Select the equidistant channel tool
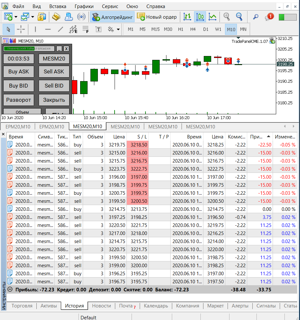This screenshot has height=320, width=300. [73, 29]
